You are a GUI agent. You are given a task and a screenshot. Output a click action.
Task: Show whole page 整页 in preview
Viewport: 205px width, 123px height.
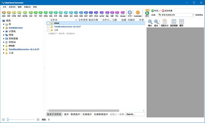tap(181, 23)
